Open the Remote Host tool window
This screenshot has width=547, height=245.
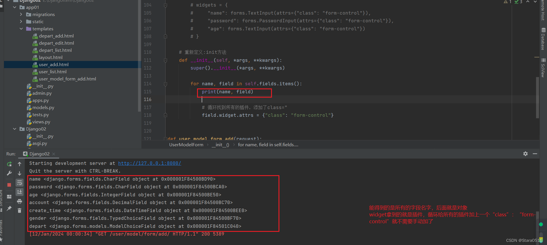pyautogui.click(x=543, y=10)
